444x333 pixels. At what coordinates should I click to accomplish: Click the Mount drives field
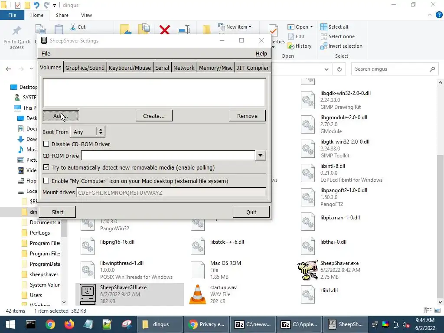tap(171, 193)
